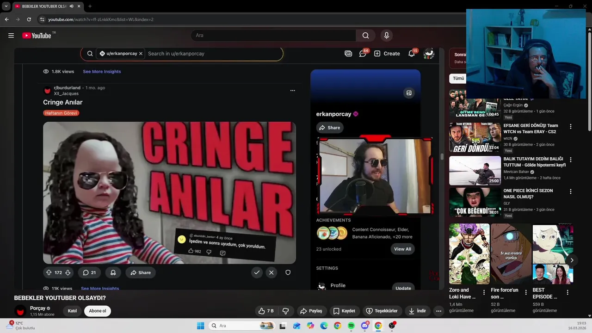Image resolution: width=592 pixels, height=333 pixels.
Task: Click Paylaş to share the video
Action: [311, 311]
